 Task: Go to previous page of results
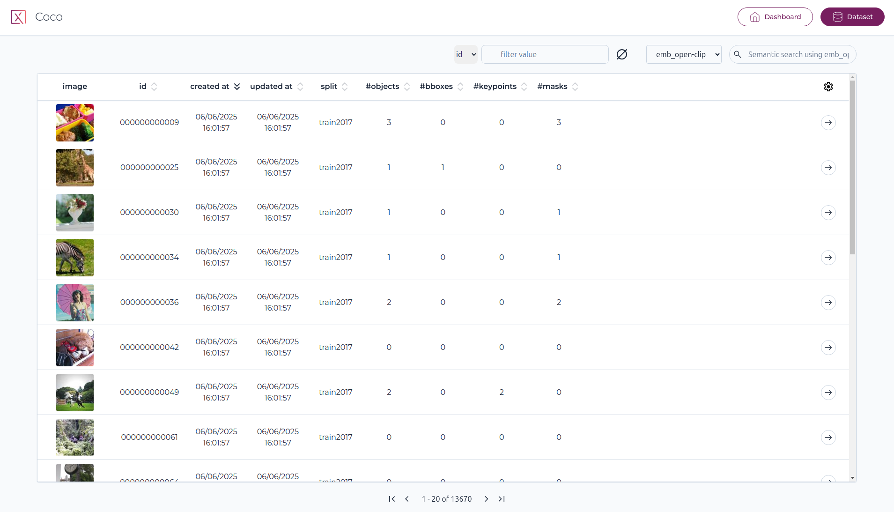[x=407, y=499]
